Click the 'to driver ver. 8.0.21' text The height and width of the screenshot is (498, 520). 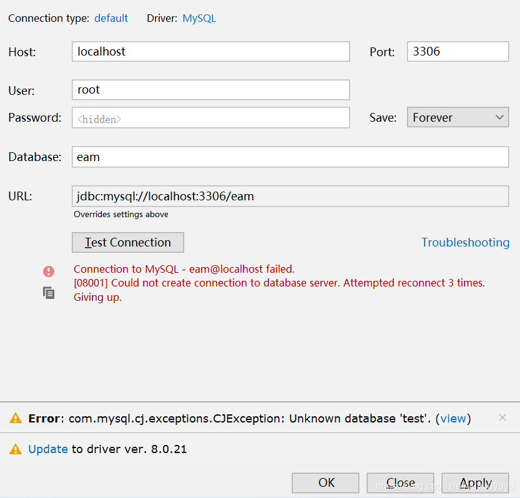click(x=129, y=449)
